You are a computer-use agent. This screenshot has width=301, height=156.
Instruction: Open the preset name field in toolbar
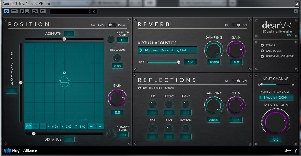69,11
